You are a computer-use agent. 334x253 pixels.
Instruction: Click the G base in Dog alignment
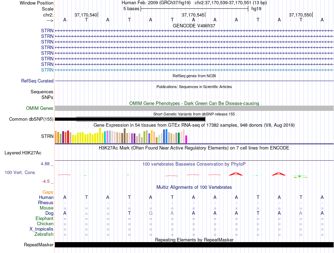point(150,213)
